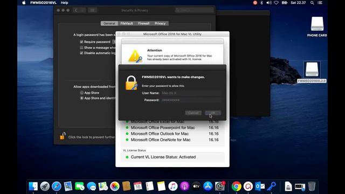Image resolution: width=345 pixels, height=194 pixels.
Task: Switch to Privacy tab
Action: click(x=160, y=23)
